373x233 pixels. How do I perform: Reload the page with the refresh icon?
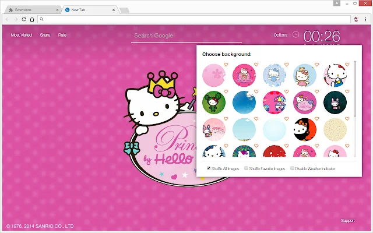24,19
